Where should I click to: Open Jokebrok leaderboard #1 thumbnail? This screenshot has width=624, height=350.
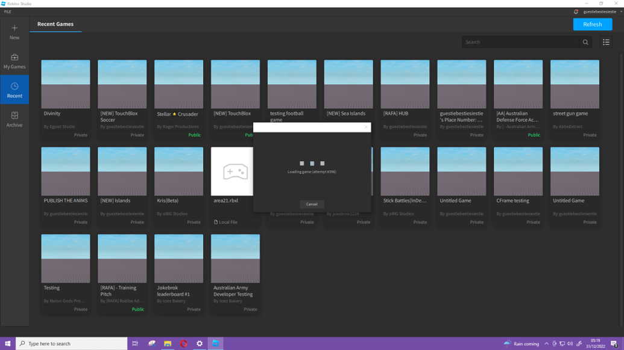(x=178, y=259)
